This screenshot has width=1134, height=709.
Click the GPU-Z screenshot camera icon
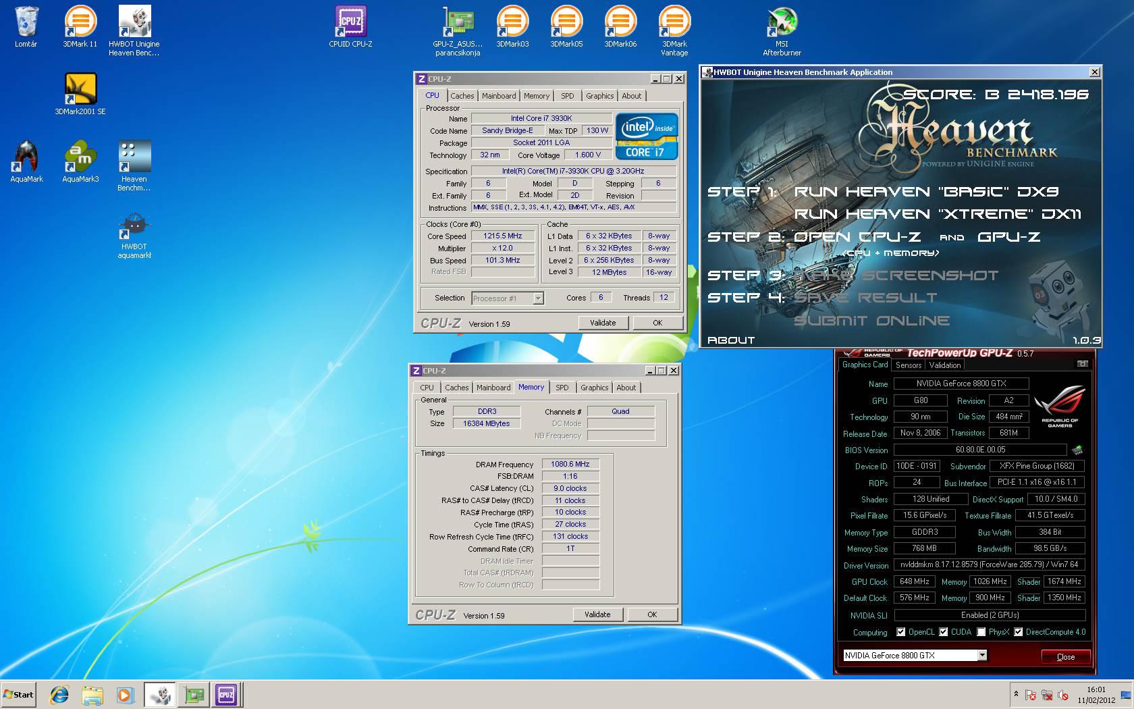point(1082,364)
